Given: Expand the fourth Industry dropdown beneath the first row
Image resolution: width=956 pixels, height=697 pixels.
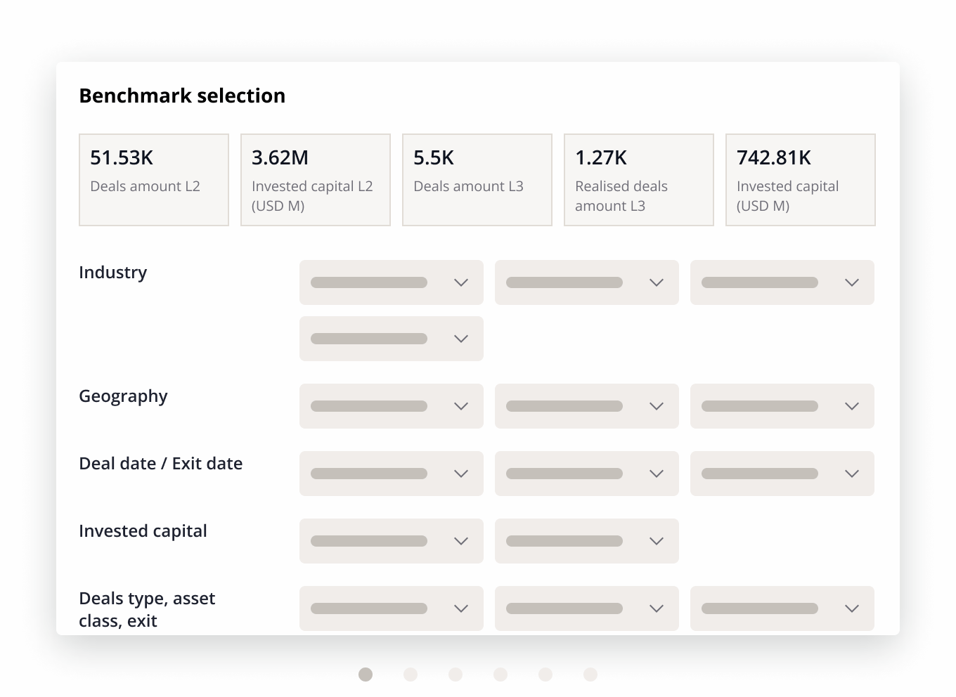Looking at the screenshot, I should click(391, 339).
